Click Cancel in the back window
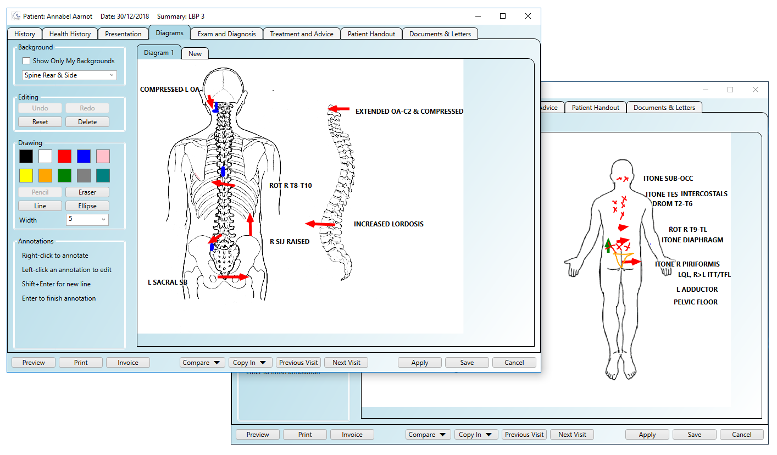Screen dimensions: 777x455 [742, 435]
